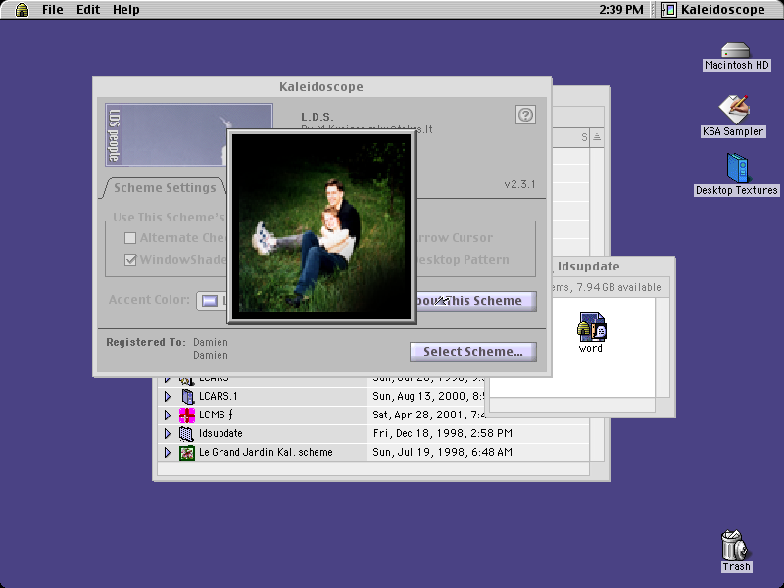Expand the ldsupdate row disclosure triangle
Image resolution: width=784 pixels, height=588 pixels.
coord(168,433)
